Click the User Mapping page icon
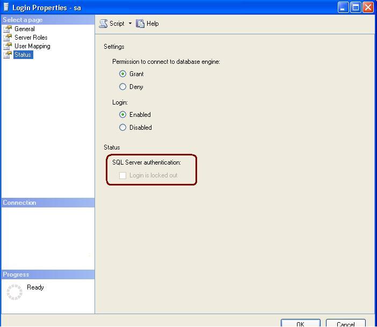377x327 pixels. coord(8,46)
